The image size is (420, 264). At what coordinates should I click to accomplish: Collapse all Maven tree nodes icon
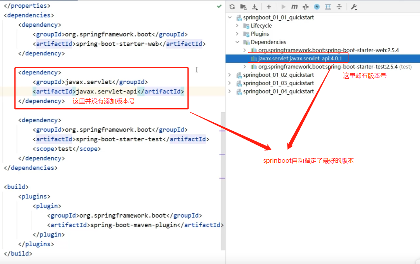tap(339, 7)
